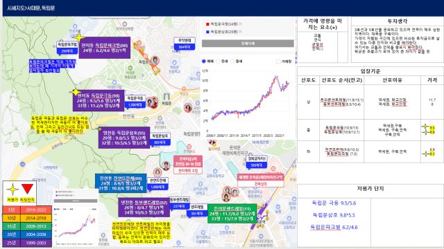Click the red 5년 2019-2023 color legend

pyautogui.click(x=27, y=210)
